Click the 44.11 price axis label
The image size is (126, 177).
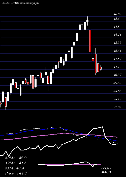coord(117,35)
